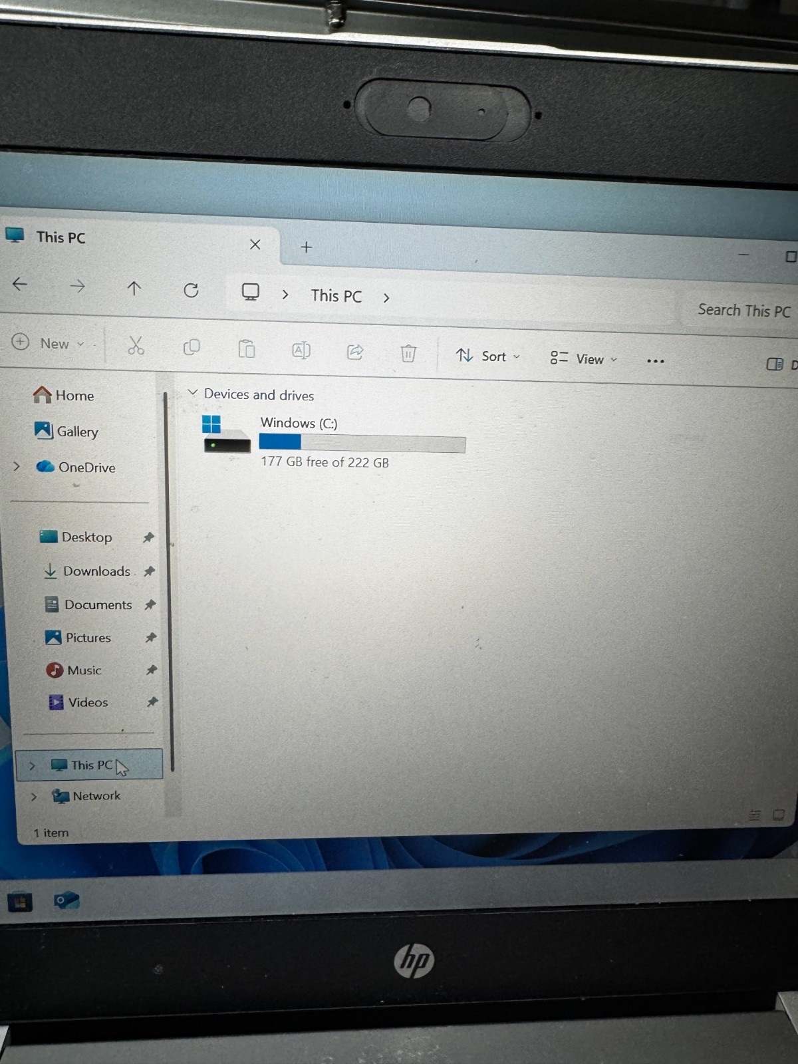
Task: Refresh the This PC view
Action: click(x=191, y=290)
